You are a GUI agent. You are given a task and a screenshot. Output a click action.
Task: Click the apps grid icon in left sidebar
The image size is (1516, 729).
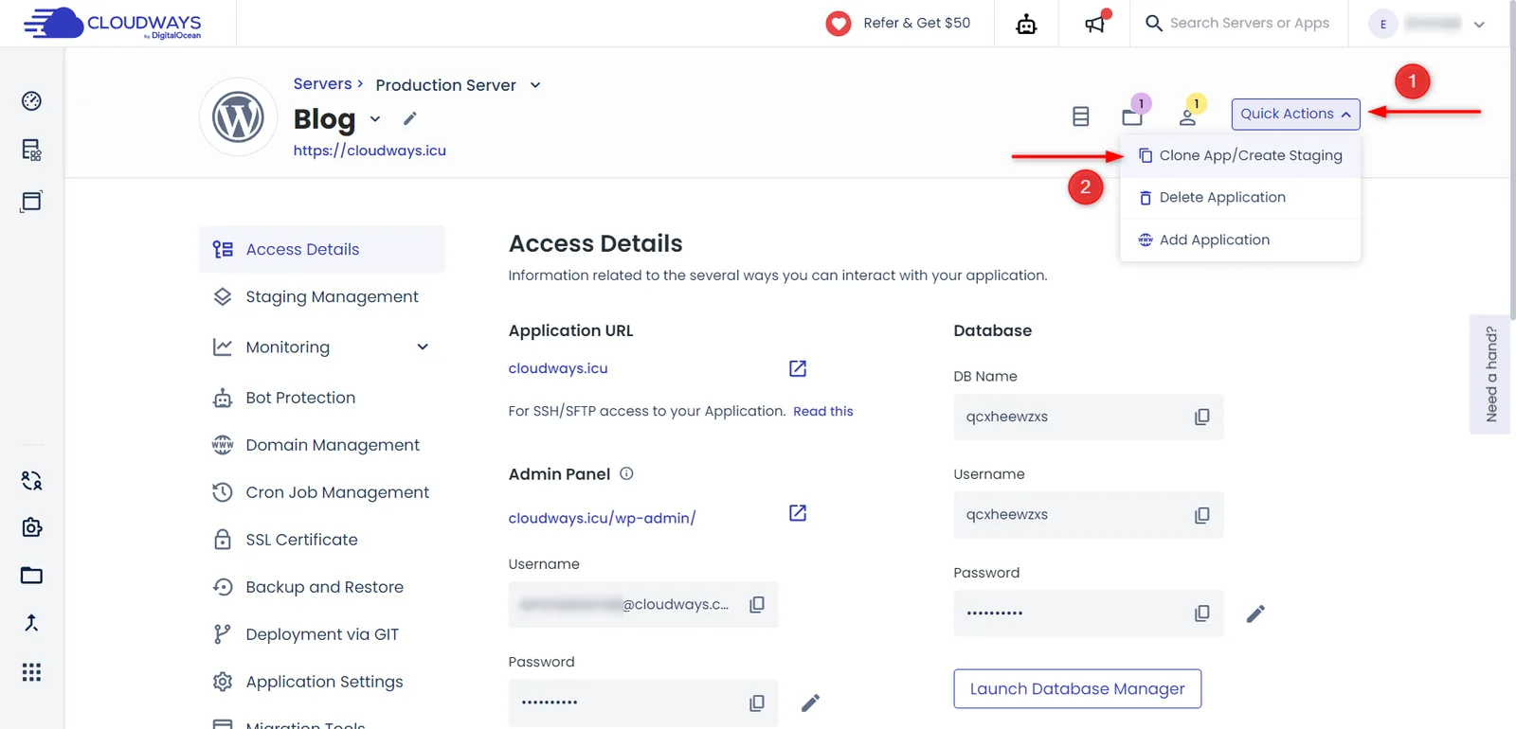(31, 672)
